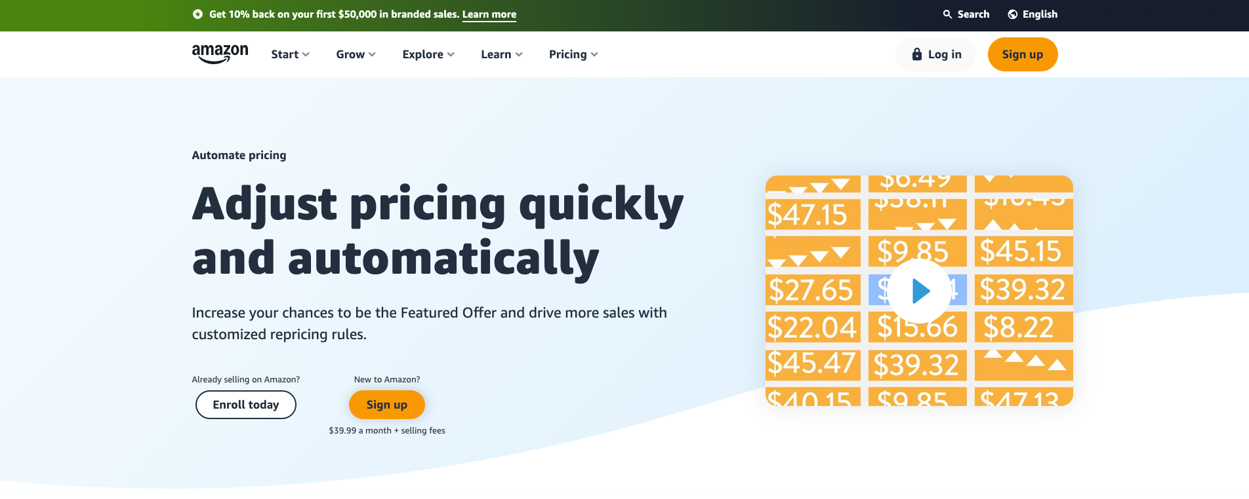Click the globe icon next to English
Screen dimensions: 1249x499
(1012, 14)
